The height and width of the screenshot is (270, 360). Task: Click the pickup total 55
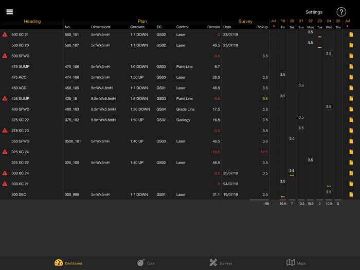(x=267, y=204)
